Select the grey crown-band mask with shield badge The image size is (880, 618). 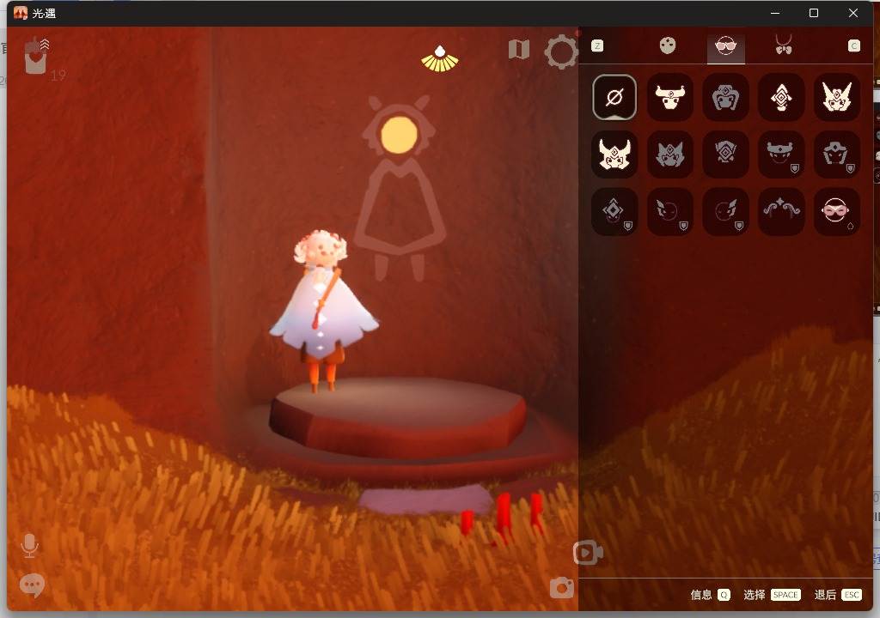[781, 154]
